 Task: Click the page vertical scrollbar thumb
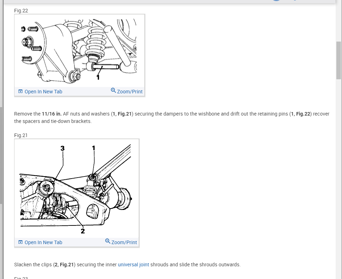pyautogui.click(x=339, y=60)
